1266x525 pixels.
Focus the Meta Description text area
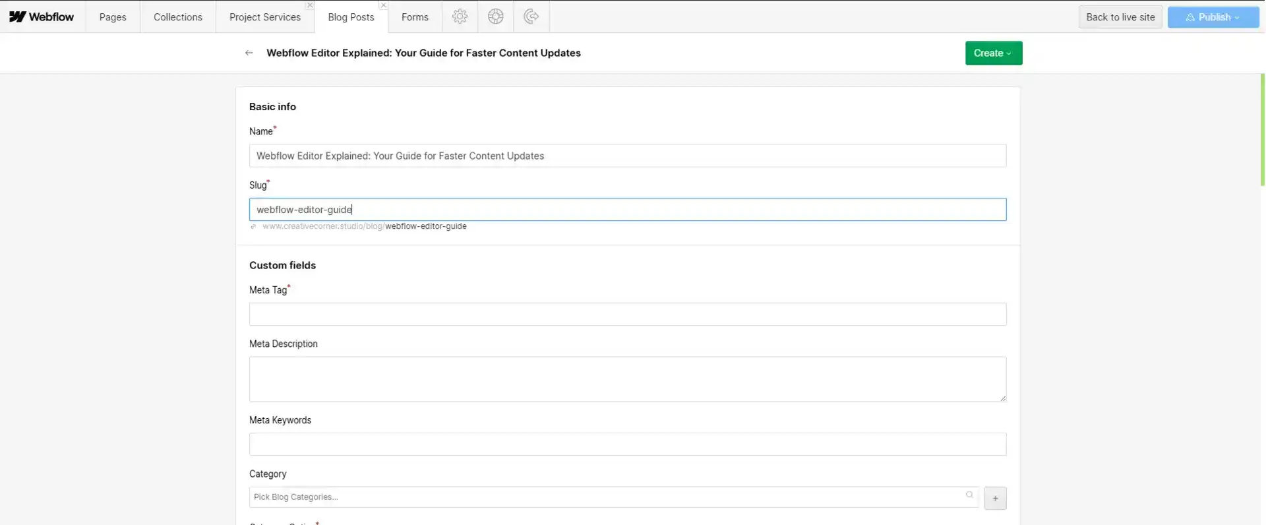pyautogui.click(x=628, y=379)
